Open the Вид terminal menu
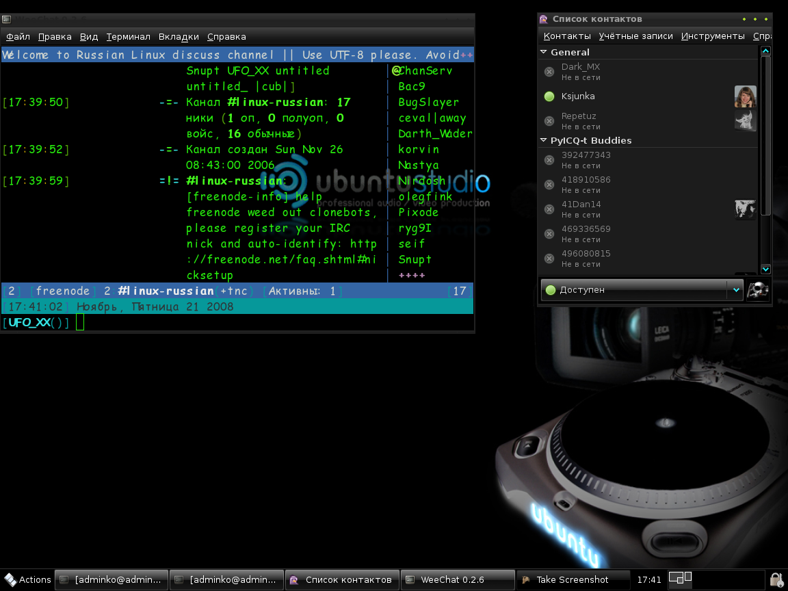The width and height of the screenshot is (788, 591). (x=89, y=37)
